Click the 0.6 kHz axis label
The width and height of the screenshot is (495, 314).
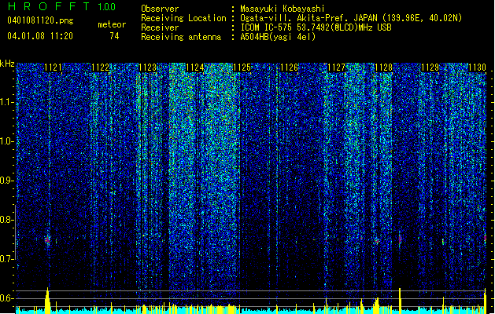point(6,298)
